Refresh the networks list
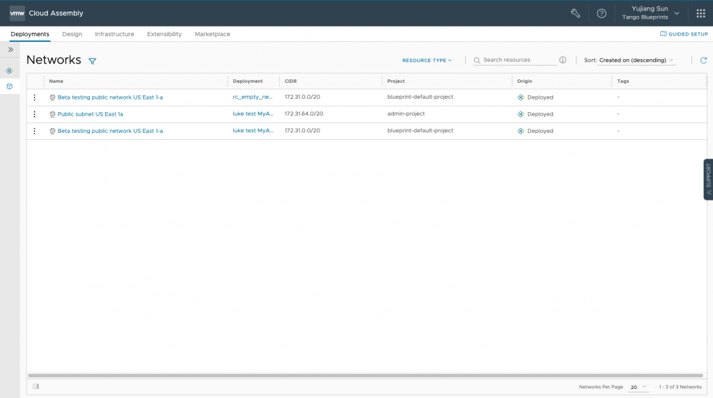 tap(703, 60)
